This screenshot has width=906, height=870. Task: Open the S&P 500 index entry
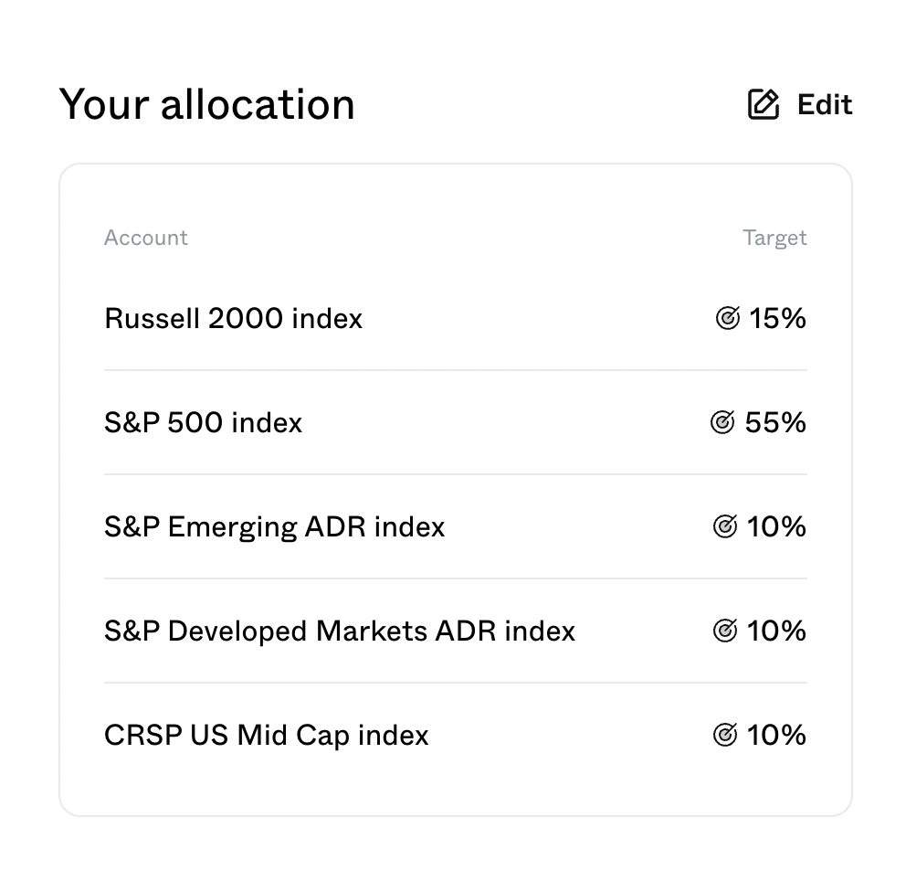(x=203, y=422)
